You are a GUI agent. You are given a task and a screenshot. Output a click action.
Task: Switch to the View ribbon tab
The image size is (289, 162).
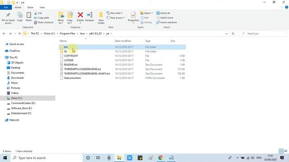42,7
